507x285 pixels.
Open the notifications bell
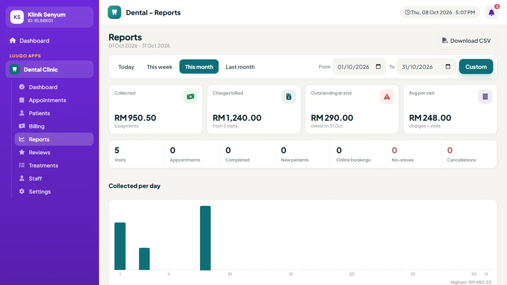[492, 12]
